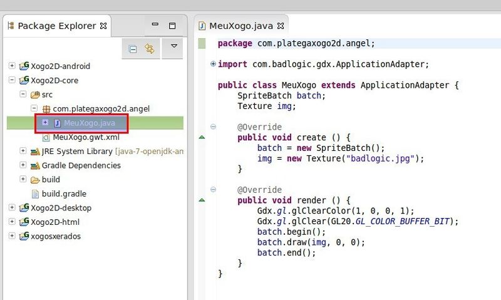501x300 pixels.
Task: Click GL_COLOR_BUFFER_BIT constant in code
Action: (x=402, y=222)
